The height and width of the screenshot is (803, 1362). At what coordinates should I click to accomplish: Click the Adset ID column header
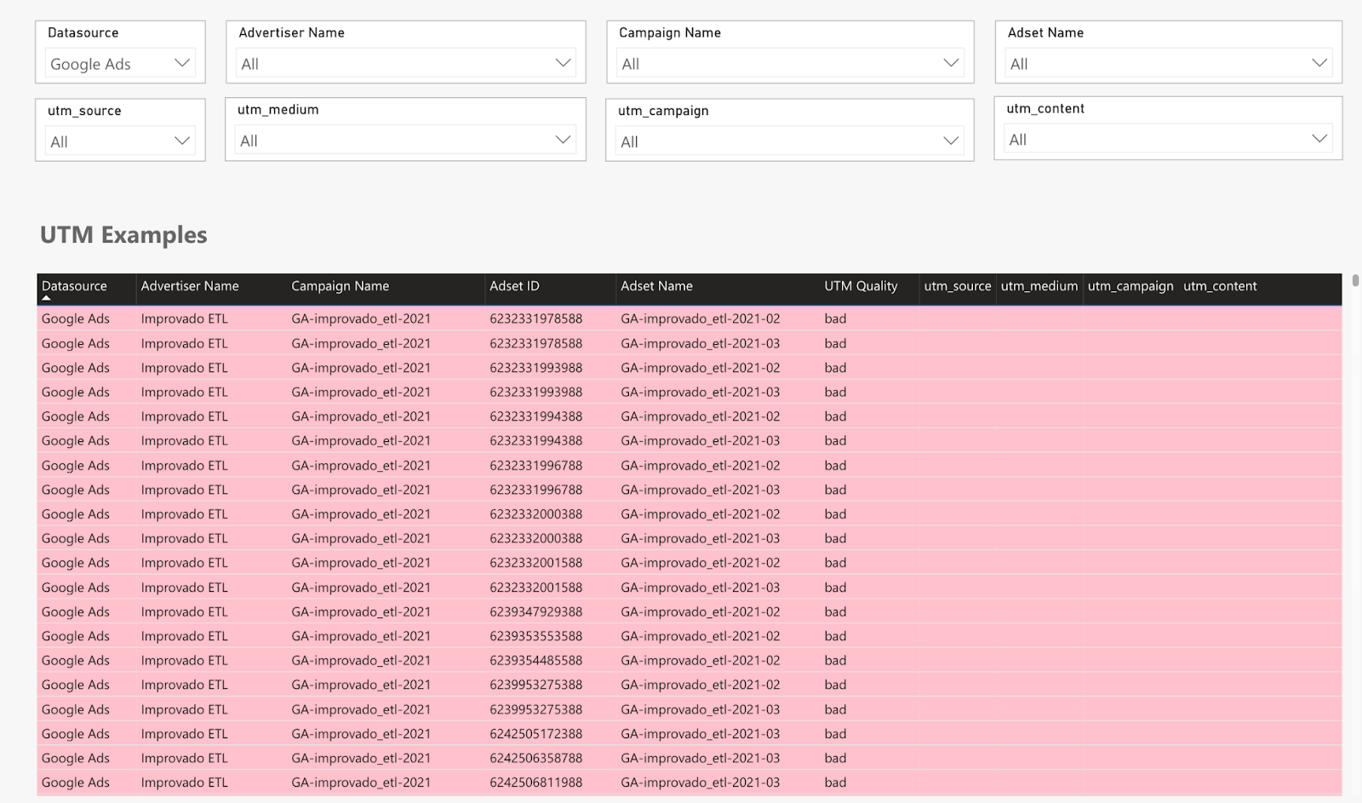point(514,286)
